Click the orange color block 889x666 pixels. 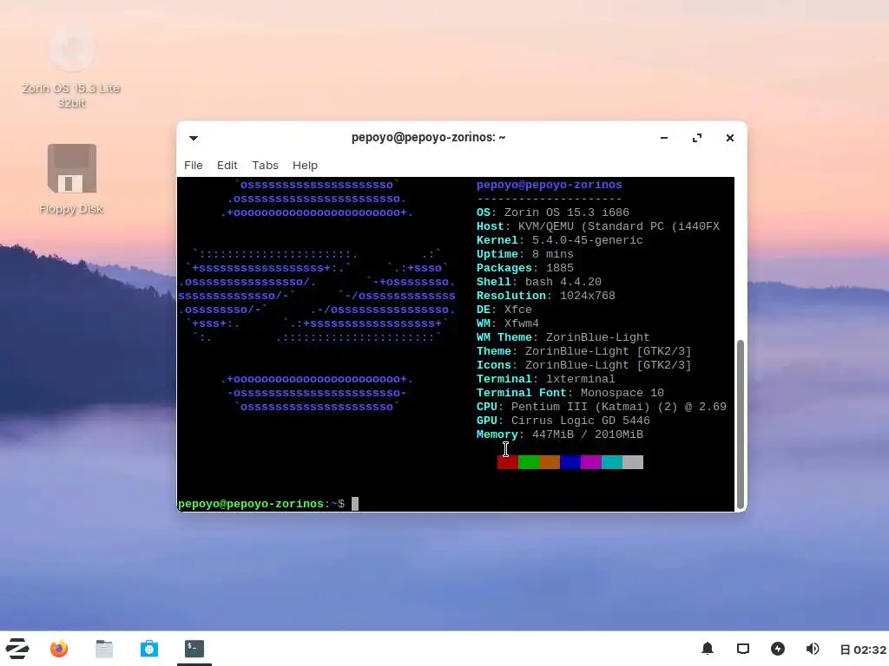coord(550,462)
